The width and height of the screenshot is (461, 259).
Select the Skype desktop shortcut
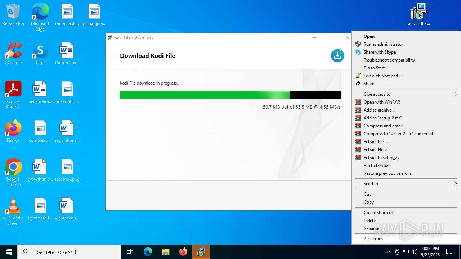pos(40,54)
